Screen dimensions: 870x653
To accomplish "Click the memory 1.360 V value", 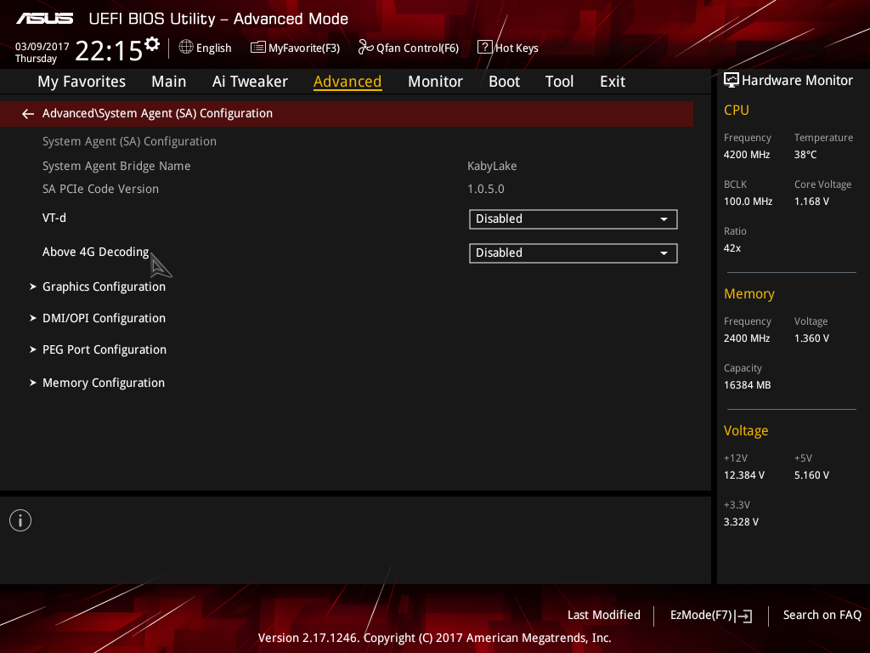I will [811, 338].
